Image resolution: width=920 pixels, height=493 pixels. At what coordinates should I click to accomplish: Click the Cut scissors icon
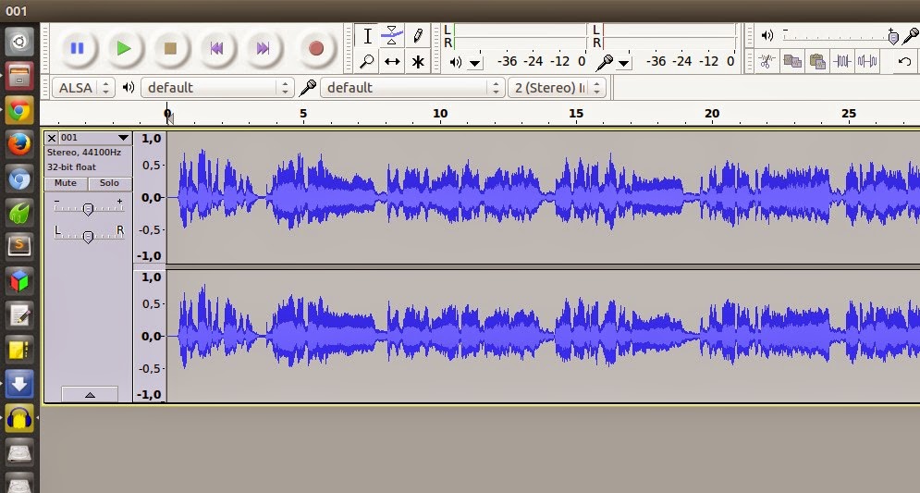767,61
